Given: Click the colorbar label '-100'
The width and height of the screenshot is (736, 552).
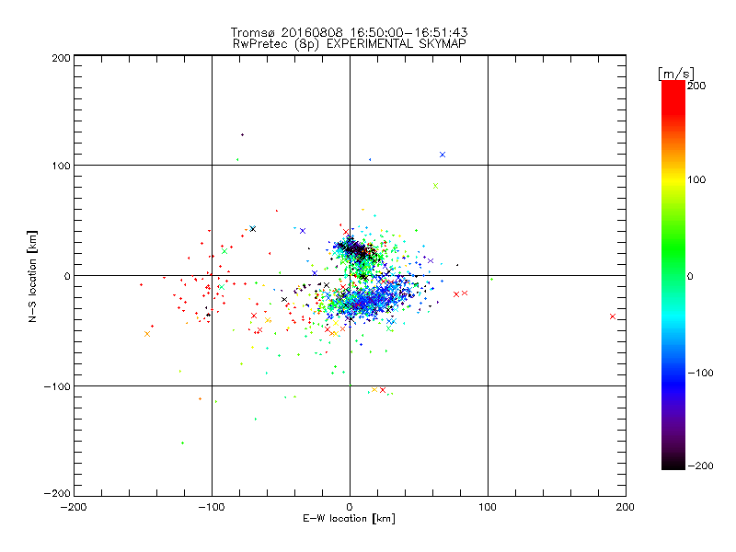Looking at the screenshot, I should tap(700, 374).
